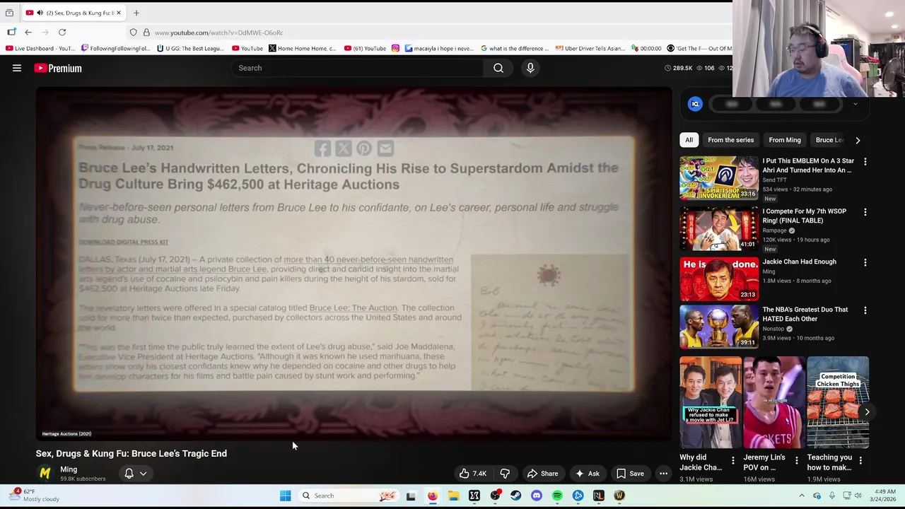Open Spotify from the taskbar
905x509 pixels.
pyautogui.click(x=557, y=496)
